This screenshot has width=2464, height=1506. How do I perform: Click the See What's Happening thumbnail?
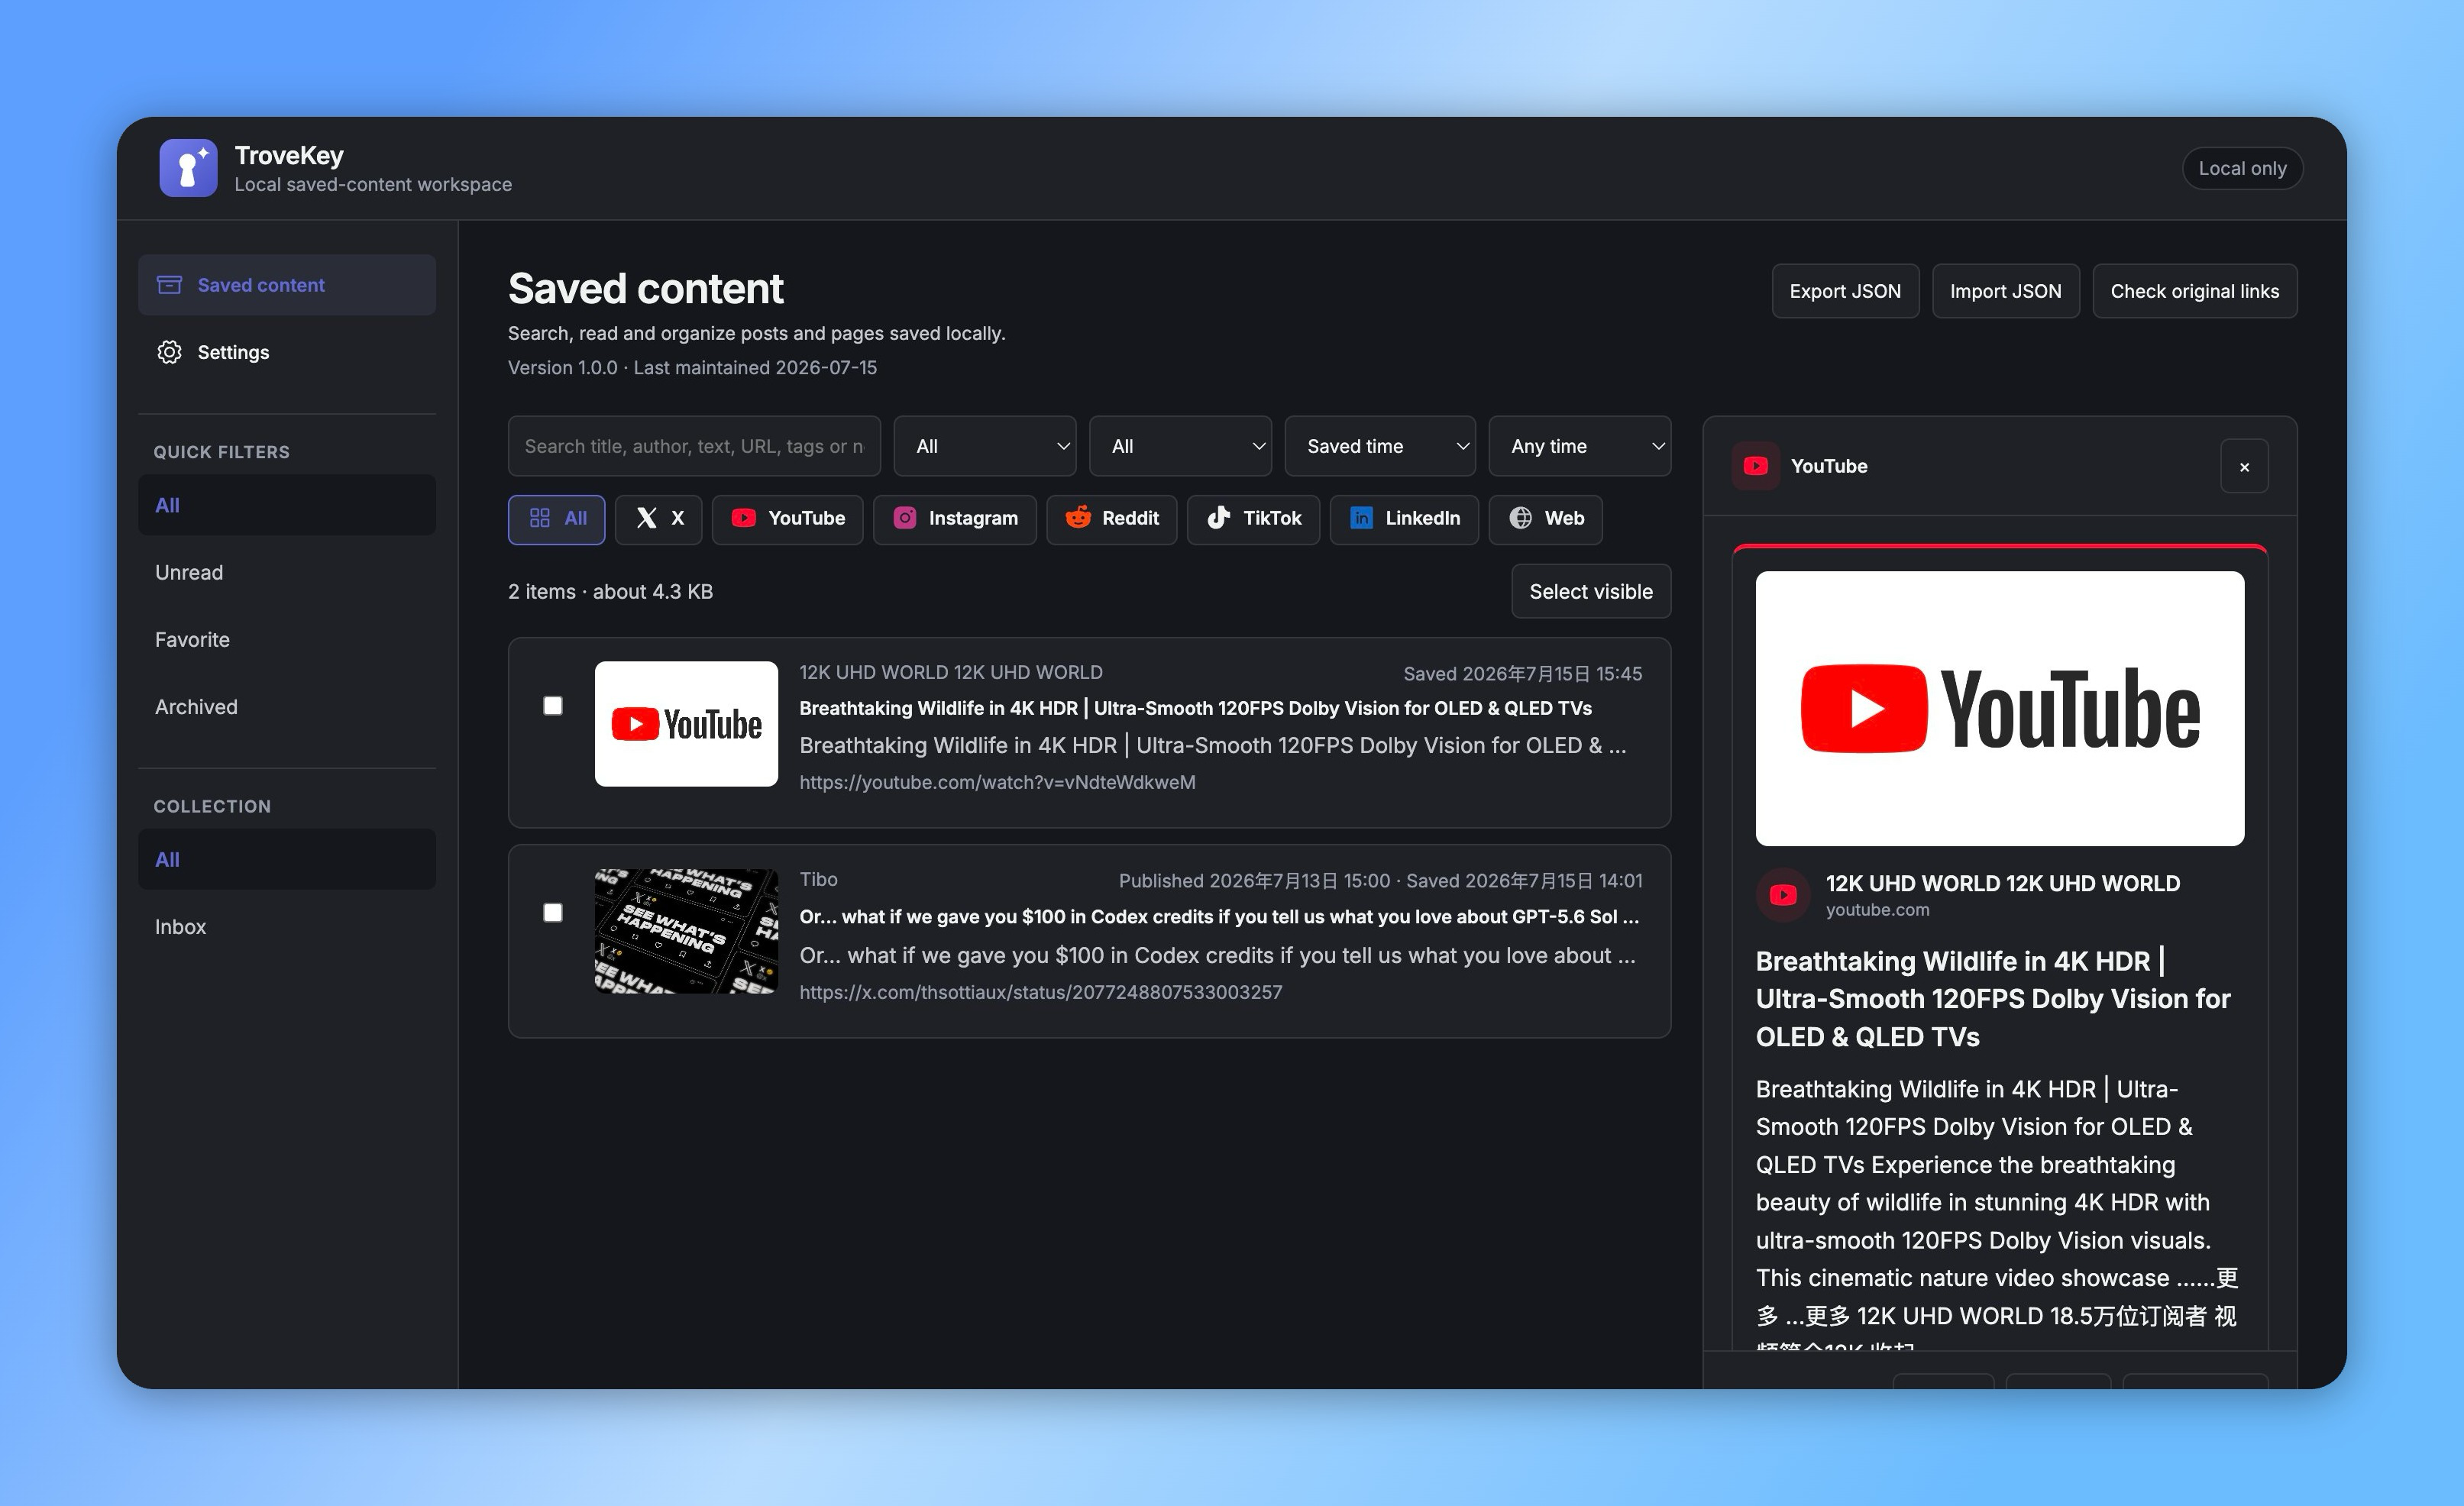686,931
